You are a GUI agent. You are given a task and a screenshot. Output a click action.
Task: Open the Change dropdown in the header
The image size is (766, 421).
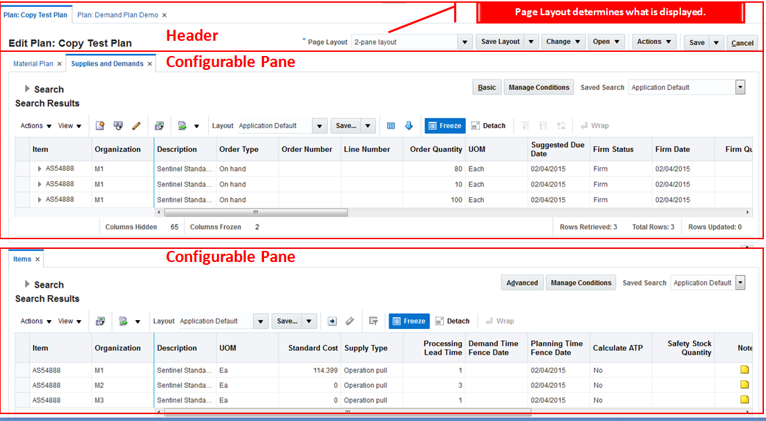click(x=563, y=42)
